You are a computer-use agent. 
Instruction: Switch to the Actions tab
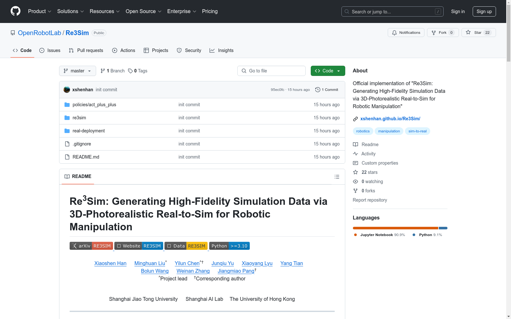point(124,50)
